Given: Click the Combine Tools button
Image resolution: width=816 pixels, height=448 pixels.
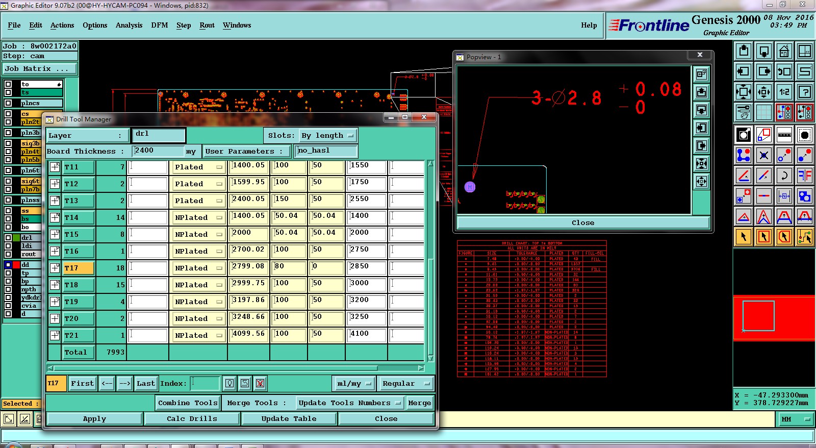Looking at the screenshot, I should pyautogui.click(x=188, y=403).
